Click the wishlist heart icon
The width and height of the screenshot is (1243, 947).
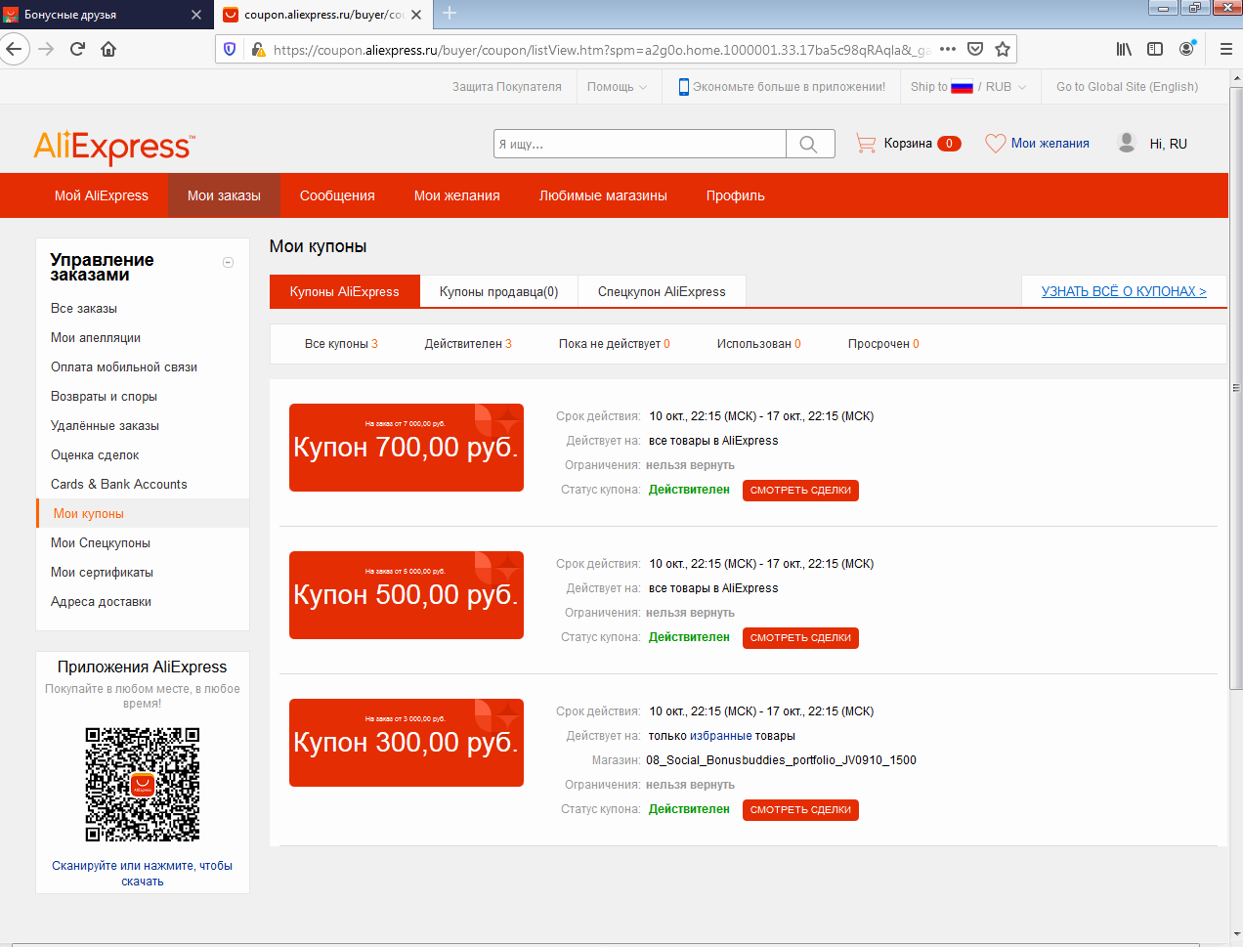[995, 144]
